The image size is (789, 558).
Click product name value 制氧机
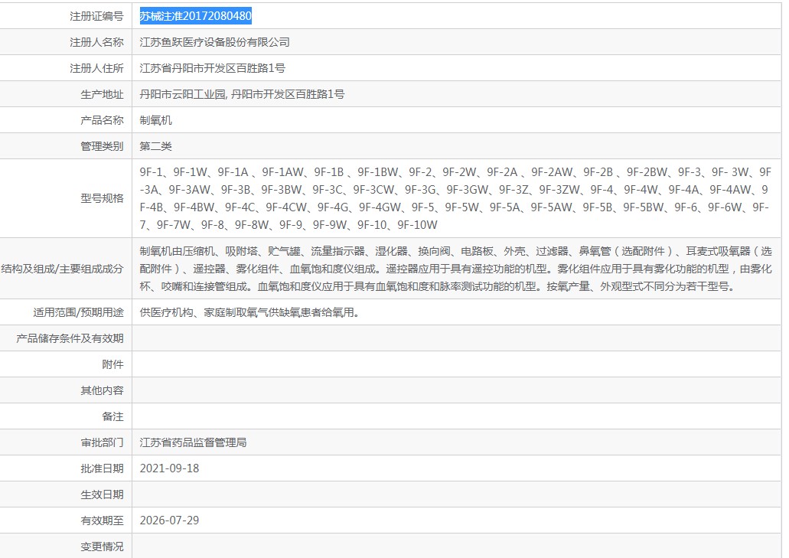click(x=156, y=120)
